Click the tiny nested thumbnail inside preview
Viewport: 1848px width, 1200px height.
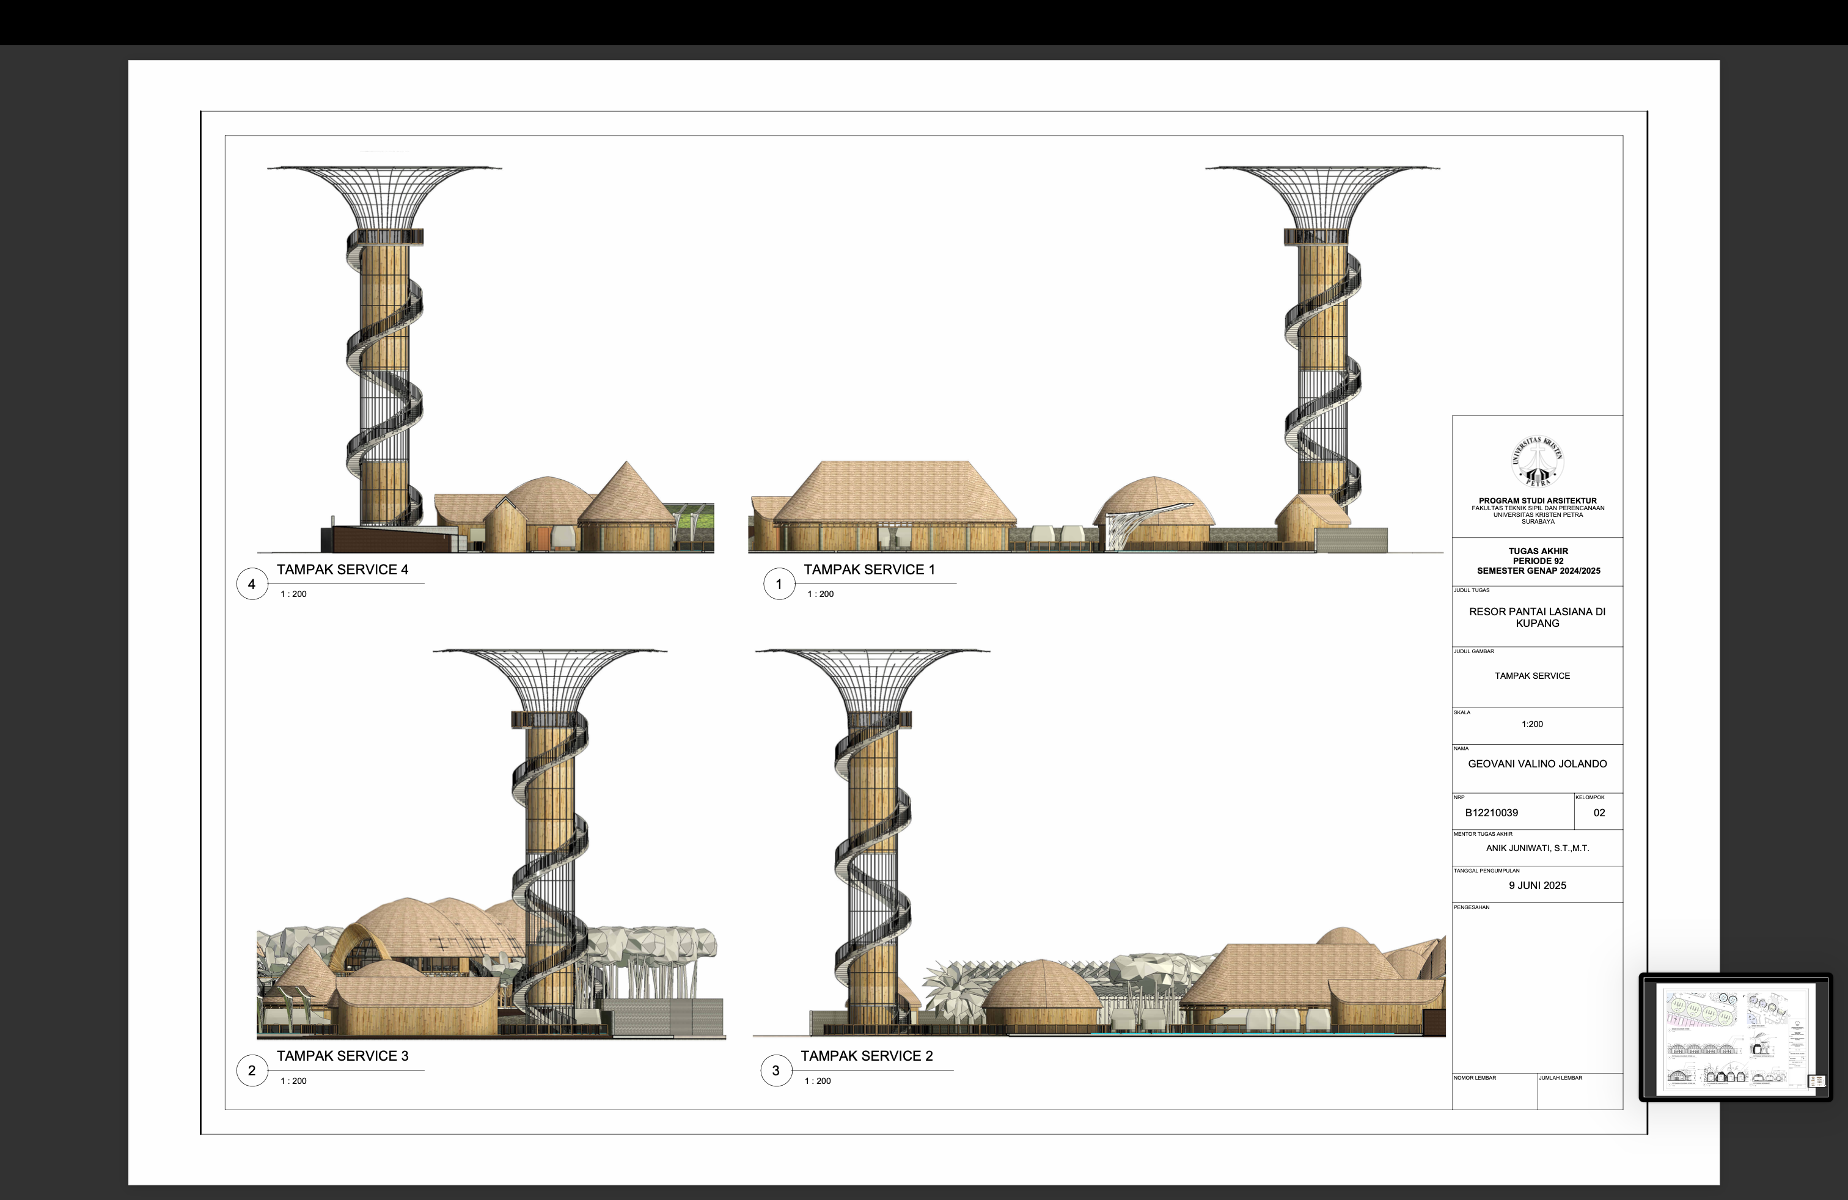(1816, 1081)
